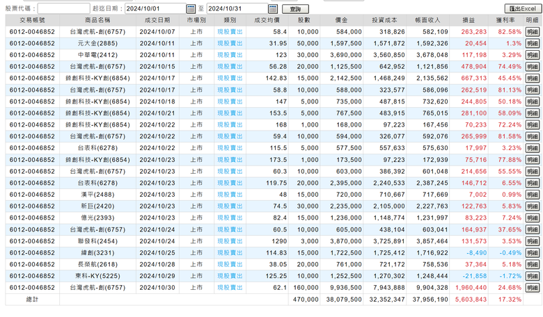This screenshot has width=543, height=317.
Task: Click the total return rate 17.32%
Action: point(510,300)
